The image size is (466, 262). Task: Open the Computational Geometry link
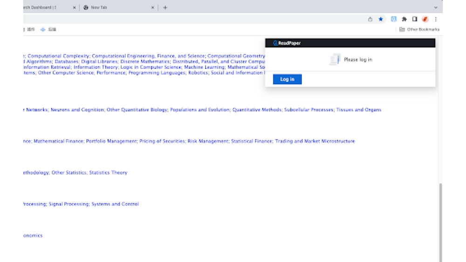(x=236, y=56)
